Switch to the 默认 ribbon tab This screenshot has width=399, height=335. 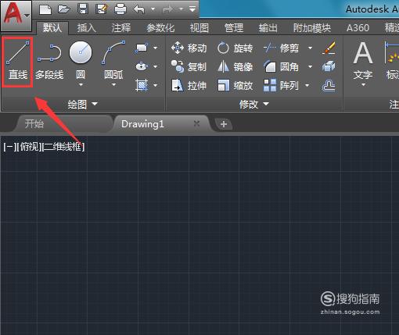pyautogui.click(x=52, y=27)
